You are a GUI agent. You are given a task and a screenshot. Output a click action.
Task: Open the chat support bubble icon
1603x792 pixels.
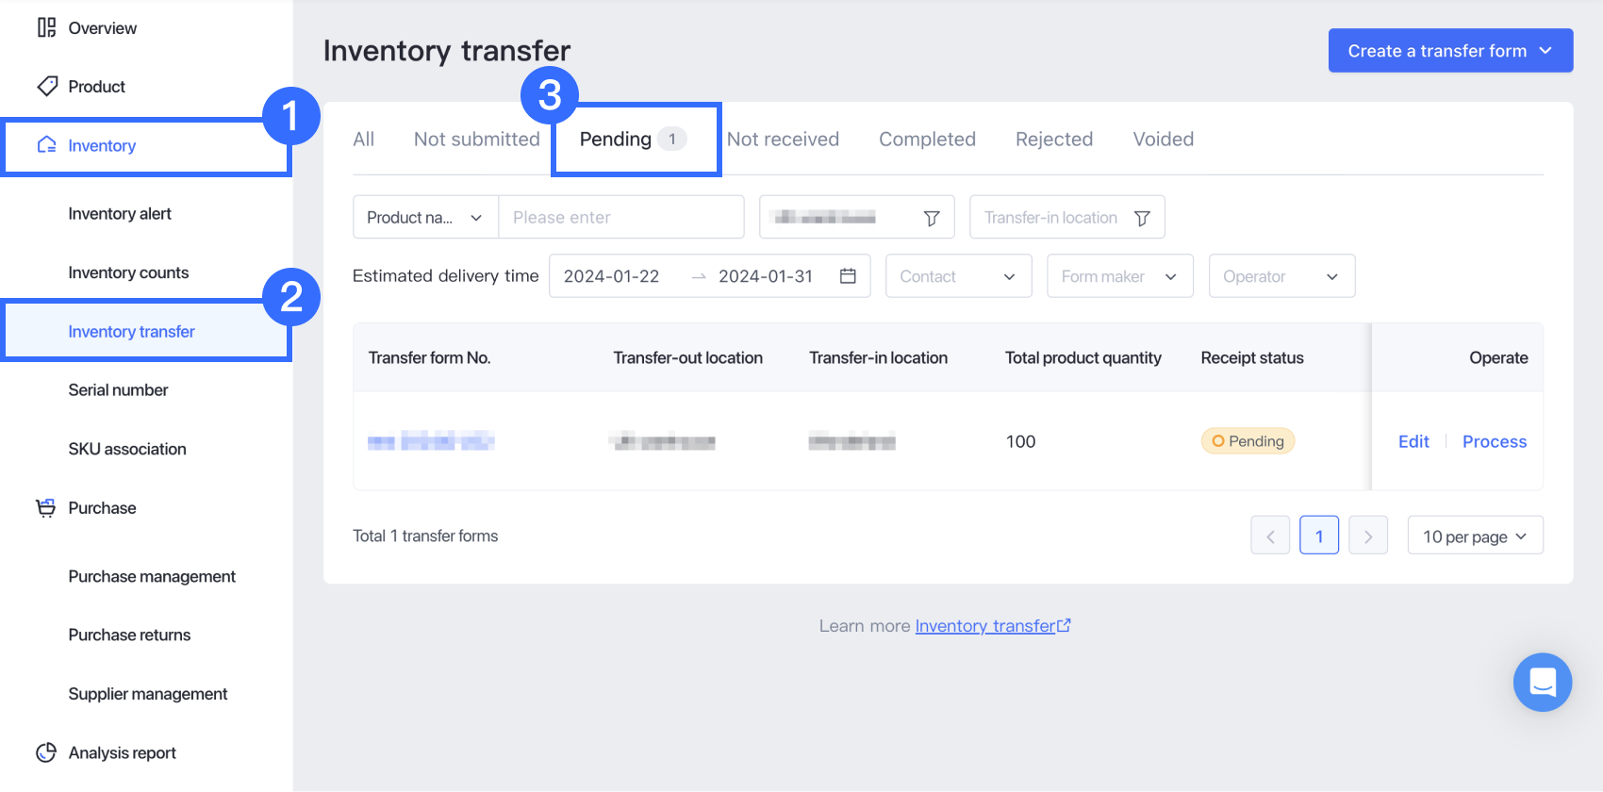coord(1542,682)
